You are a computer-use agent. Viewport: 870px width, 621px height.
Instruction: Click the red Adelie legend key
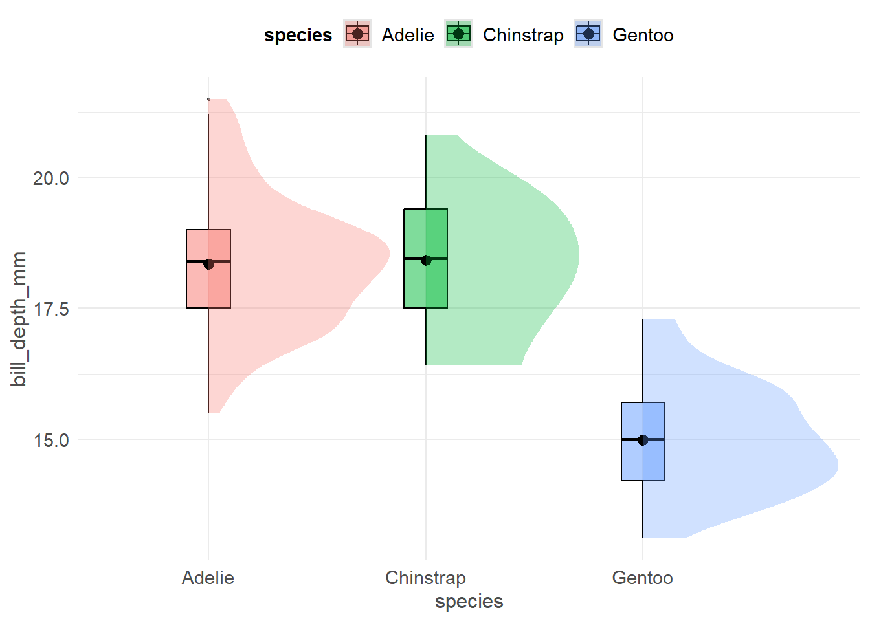pyautogui.click(x=357, y=34)
